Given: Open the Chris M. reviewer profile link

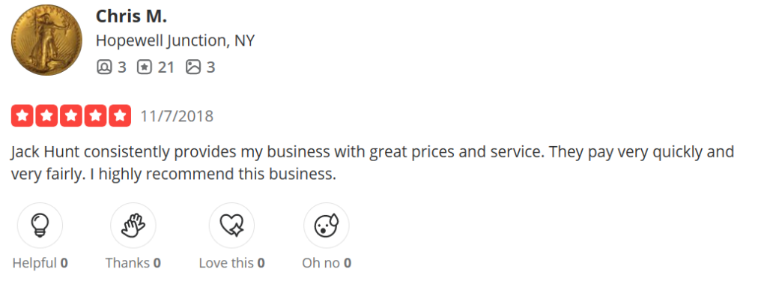Looking at the screenshot, I should (x=131, y=16).
